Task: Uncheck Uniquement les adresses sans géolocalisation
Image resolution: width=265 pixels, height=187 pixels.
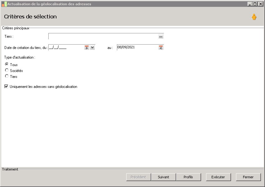Action: (6, 87)
